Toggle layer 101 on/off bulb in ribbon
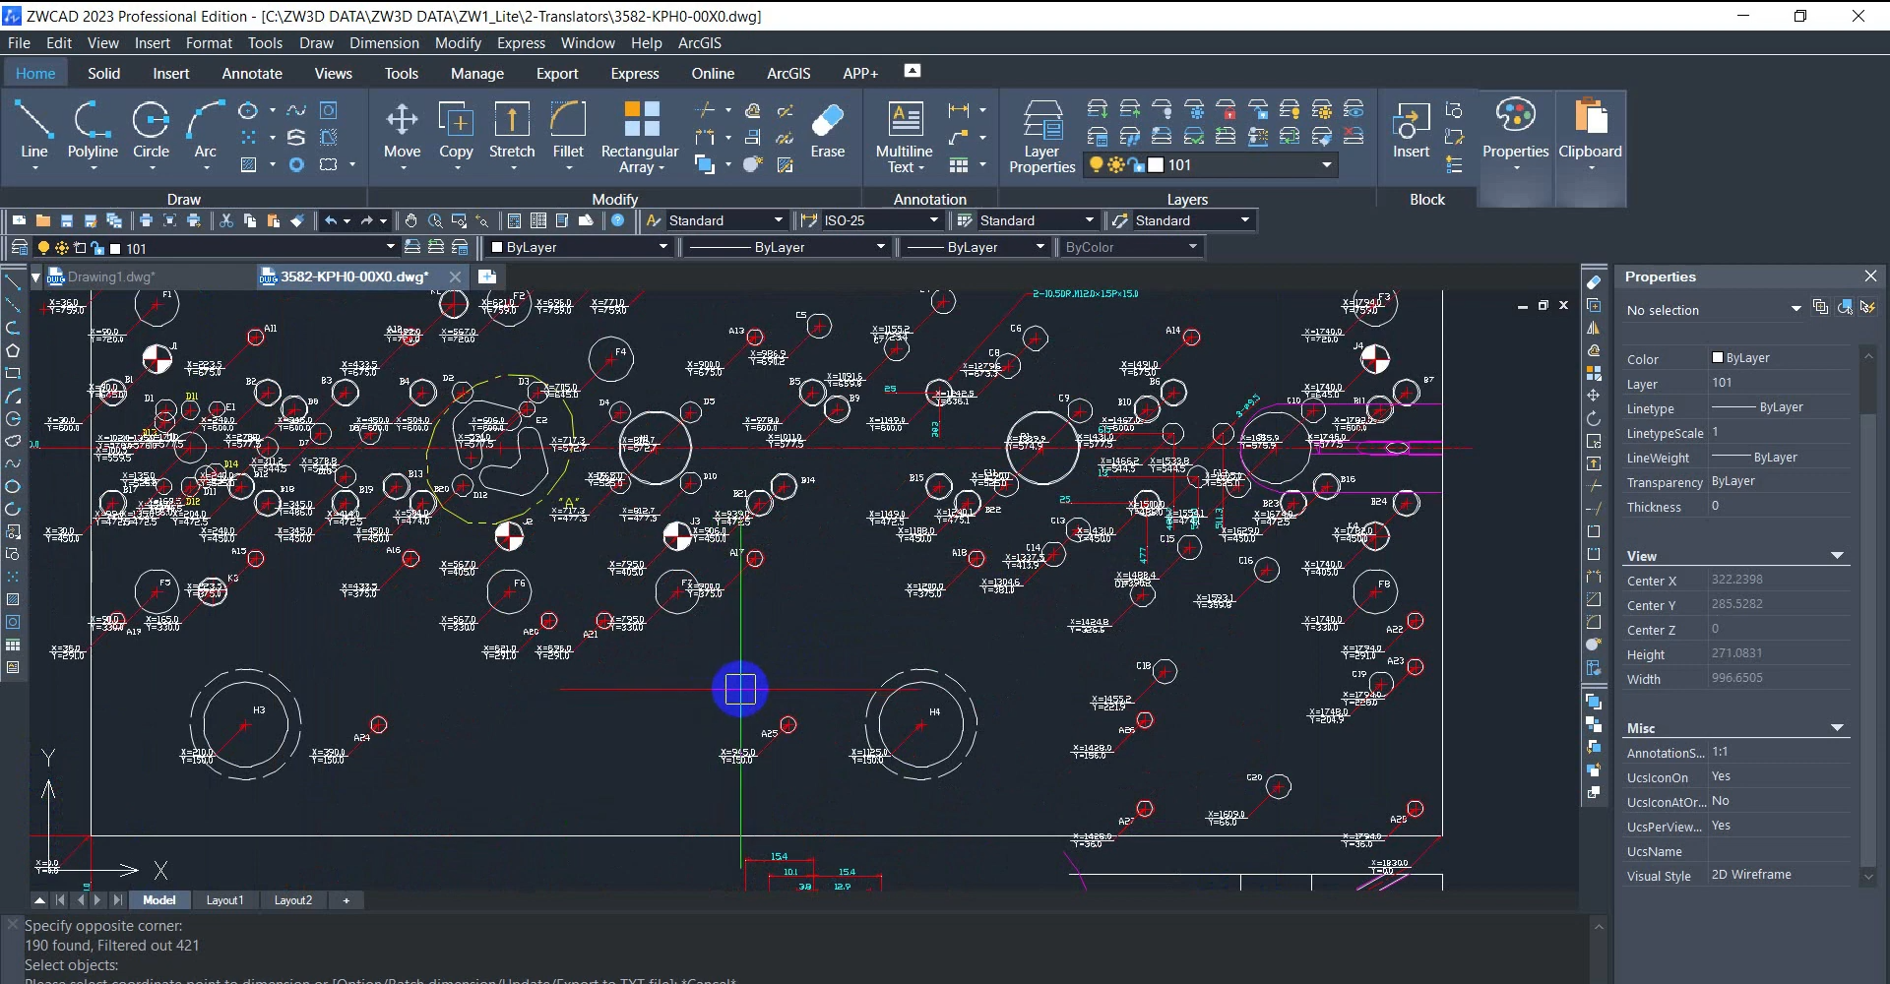This screenshot has height=984, width=1890. [x=1096, y=164]
